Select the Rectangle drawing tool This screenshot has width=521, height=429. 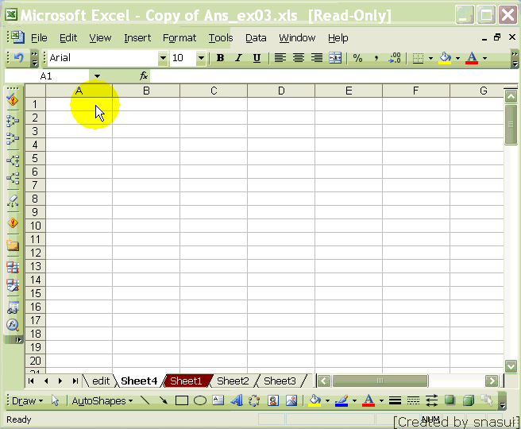pos(181,400)
